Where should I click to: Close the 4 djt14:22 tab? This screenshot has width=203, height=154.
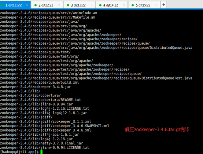pos(124,5)
